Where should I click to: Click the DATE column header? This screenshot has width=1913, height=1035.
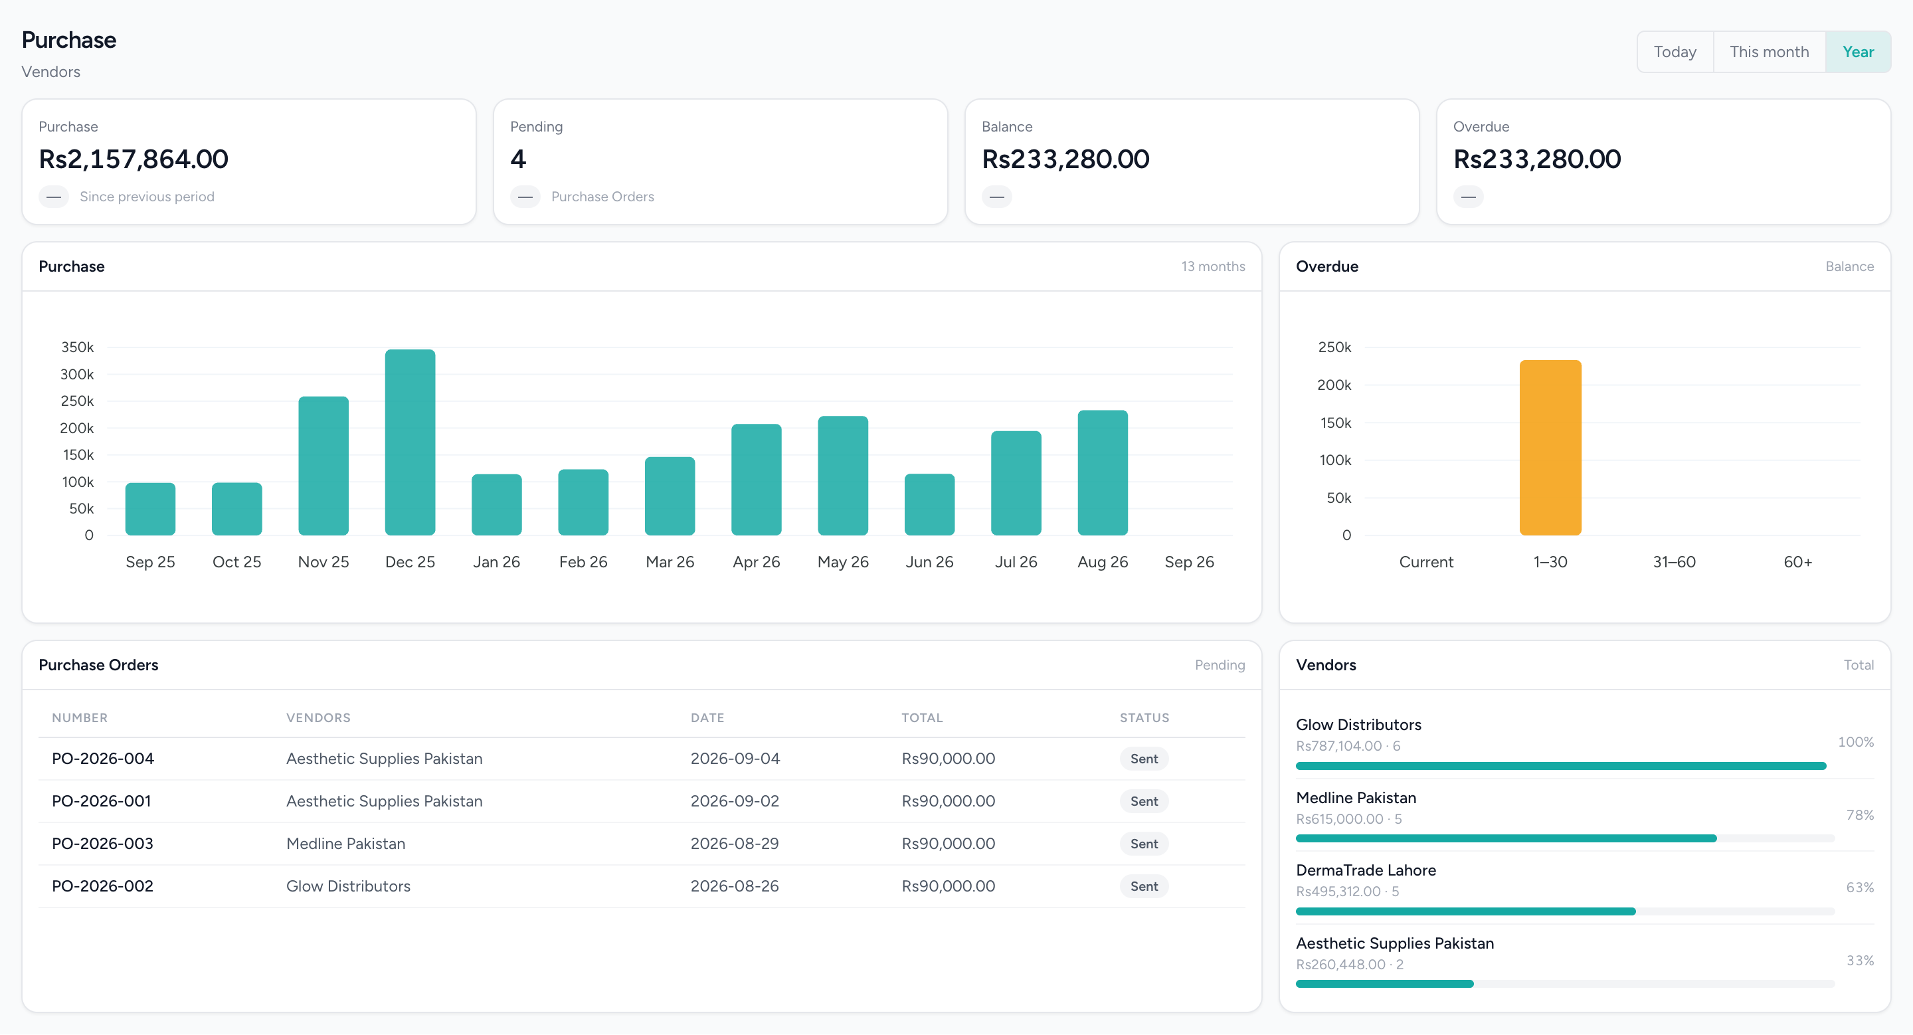(x=707, y=718)
